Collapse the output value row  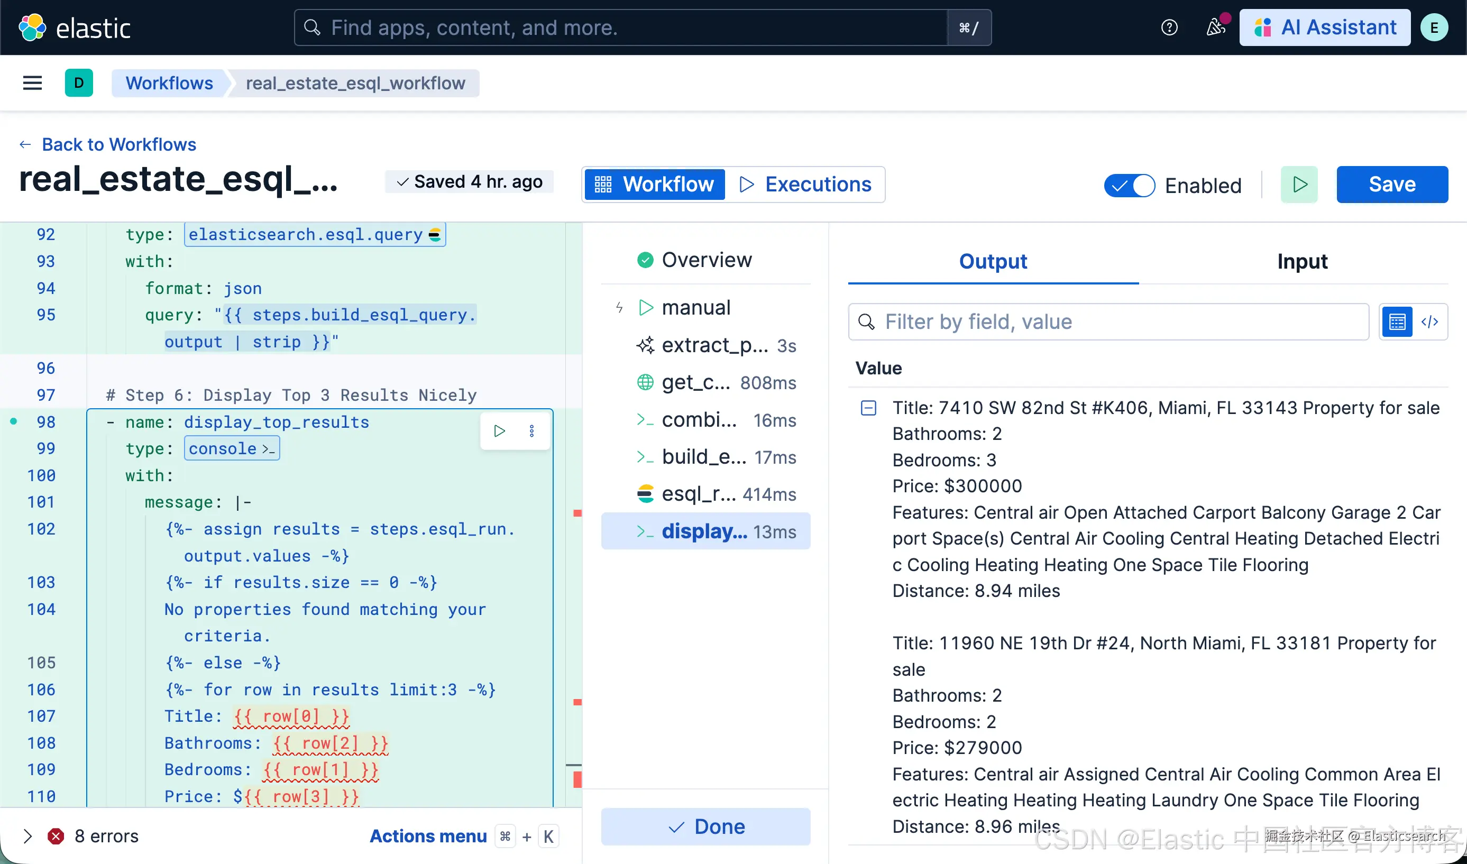868,408
